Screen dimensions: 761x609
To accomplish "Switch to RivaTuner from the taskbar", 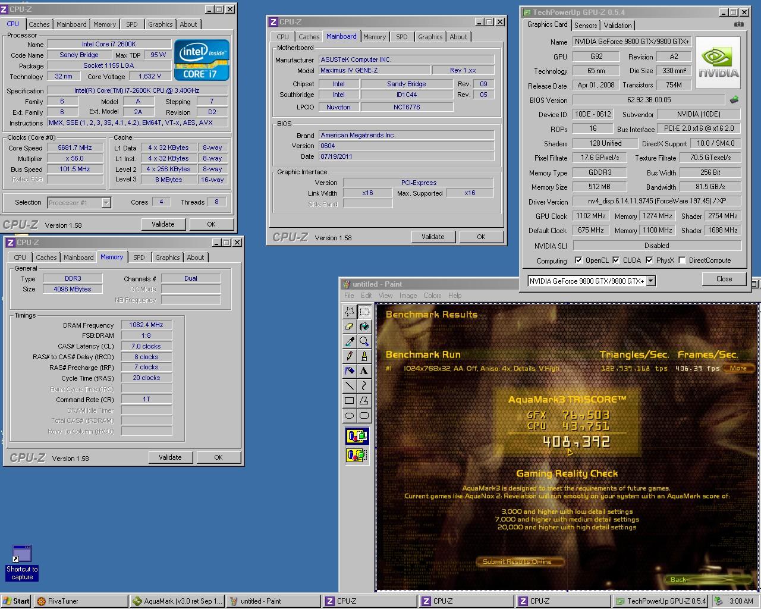I will coord(80,601).
